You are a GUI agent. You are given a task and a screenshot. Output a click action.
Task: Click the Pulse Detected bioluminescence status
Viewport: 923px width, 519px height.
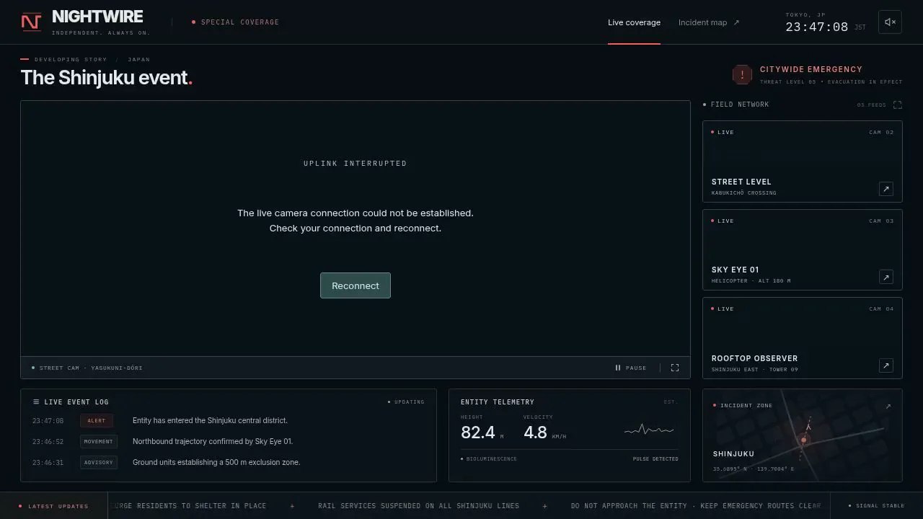tap(655, 459)
